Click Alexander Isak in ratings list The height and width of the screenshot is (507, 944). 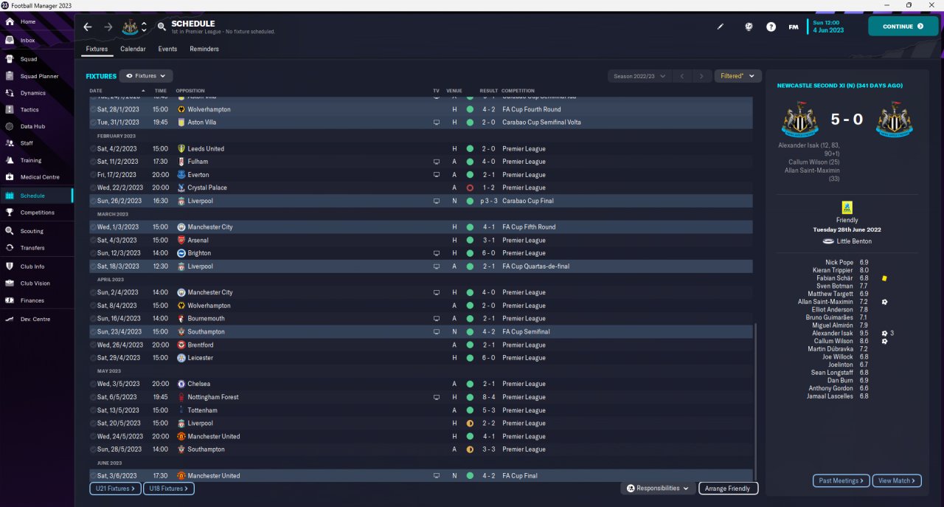pos(833,334)
